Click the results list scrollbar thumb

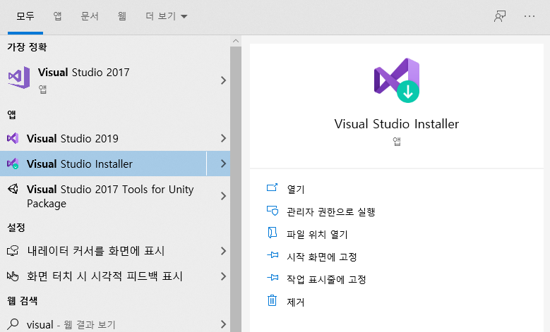point(236,189)
